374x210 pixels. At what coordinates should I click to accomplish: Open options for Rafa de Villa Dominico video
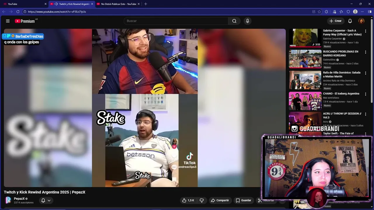[x=366, y=73]
